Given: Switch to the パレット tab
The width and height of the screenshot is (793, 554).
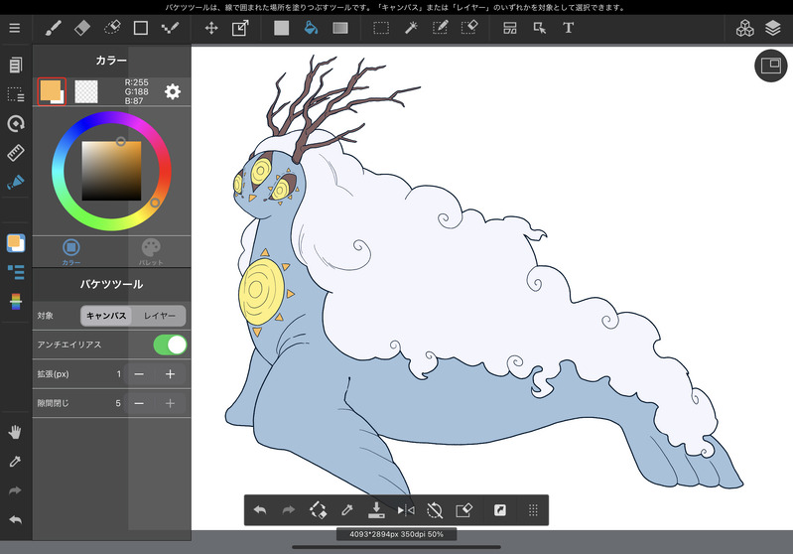Looking at the screenshot, I should pyautogui.click(x=151, y=252).
